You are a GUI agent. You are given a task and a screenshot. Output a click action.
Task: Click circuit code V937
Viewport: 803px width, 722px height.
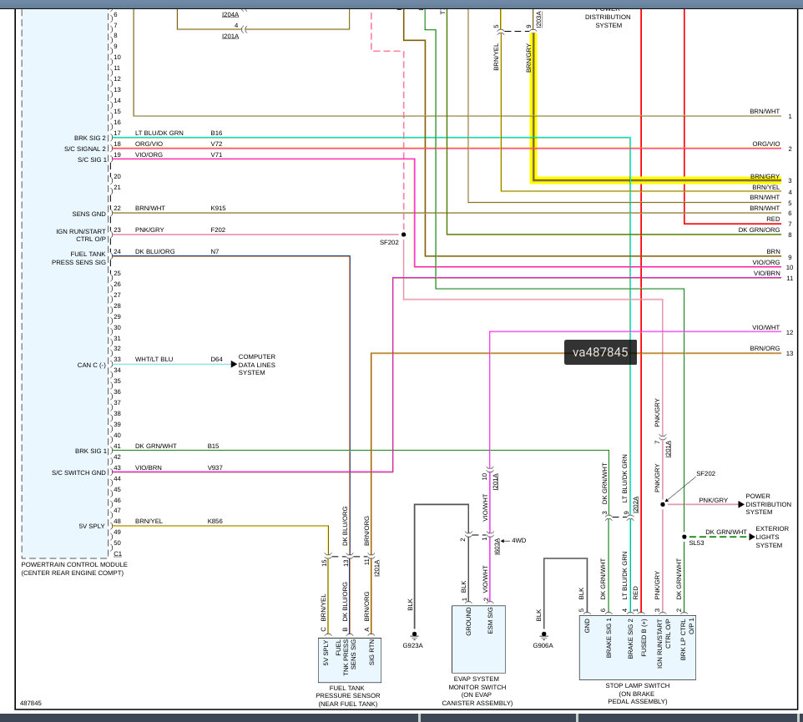[x=215, y=467]
